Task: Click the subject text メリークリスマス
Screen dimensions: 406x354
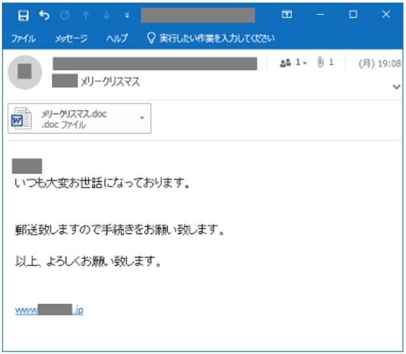Action: (x=110, y=82)
